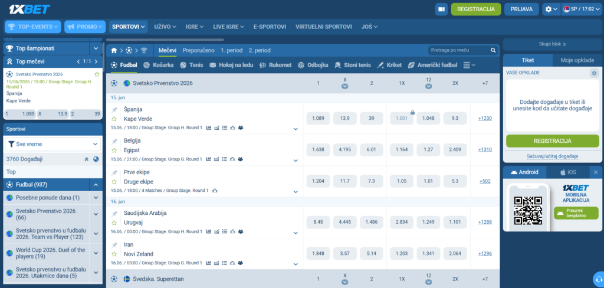Open the JOŠ menu
The image size is (604, 288).
[369, 27]
